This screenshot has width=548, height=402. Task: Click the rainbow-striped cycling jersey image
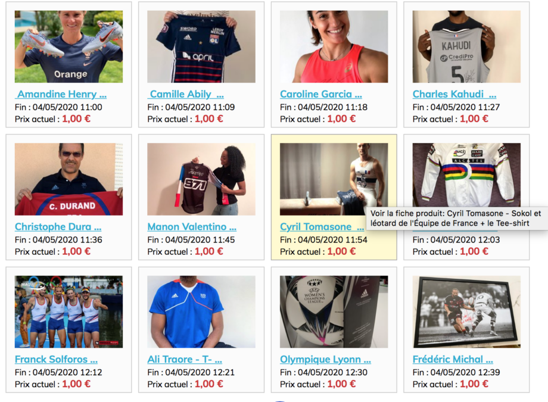[466, 174]
